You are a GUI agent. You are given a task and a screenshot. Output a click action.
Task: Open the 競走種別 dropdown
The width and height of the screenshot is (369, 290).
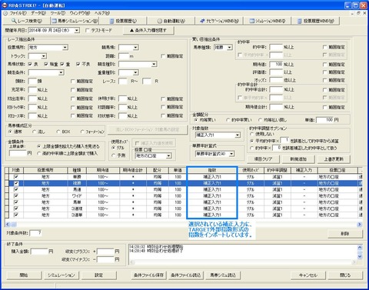[x=154, y=64]
